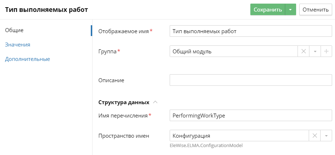Click the green Сохранить button
335x155 pixels.
pyautogui.click(x=267, y=10)
